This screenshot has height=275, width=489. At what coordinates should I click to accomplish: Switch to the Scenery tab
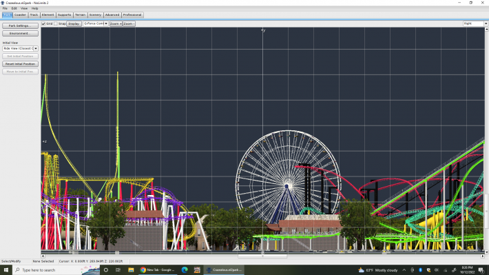pyautogui.click(x=95, y=14)
